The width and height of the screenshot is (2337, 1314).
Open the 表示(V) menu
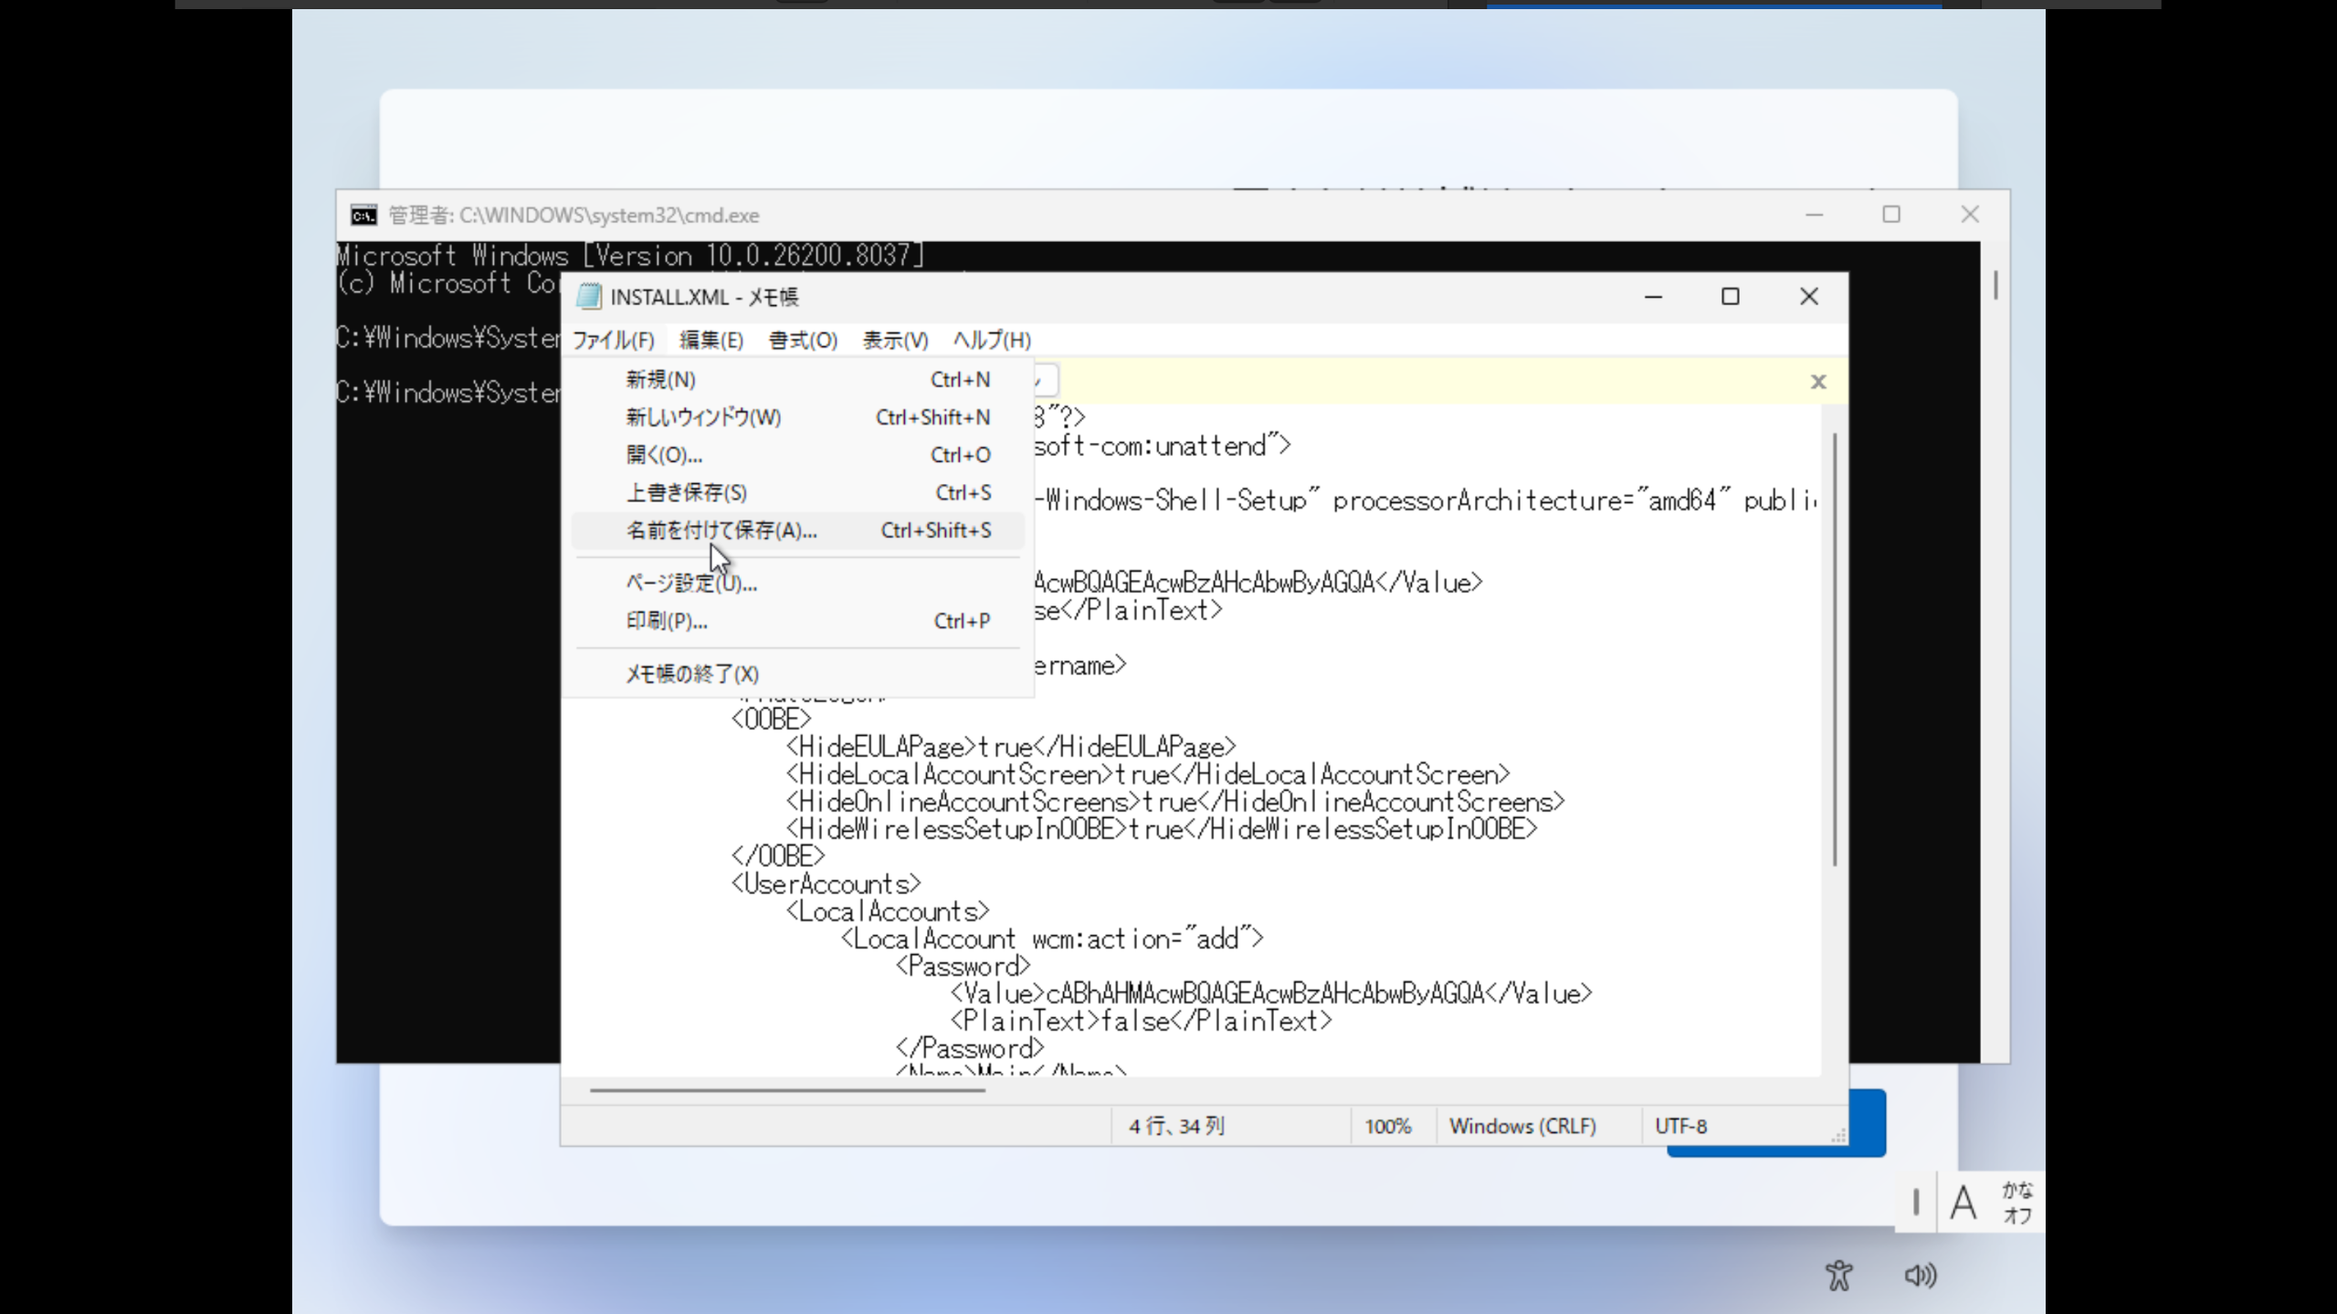click(895, 341)
